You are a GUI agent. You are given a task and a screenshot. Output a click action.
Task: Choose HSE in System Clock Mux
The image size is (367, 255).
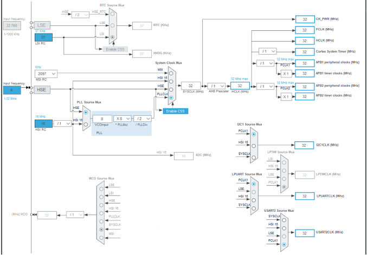click(171, 89)
